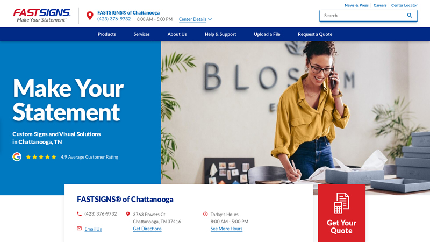The image size is (430, 242).
Task: Click the Chattanooga, TN 37416 address line
Action: tap(157, 222)
